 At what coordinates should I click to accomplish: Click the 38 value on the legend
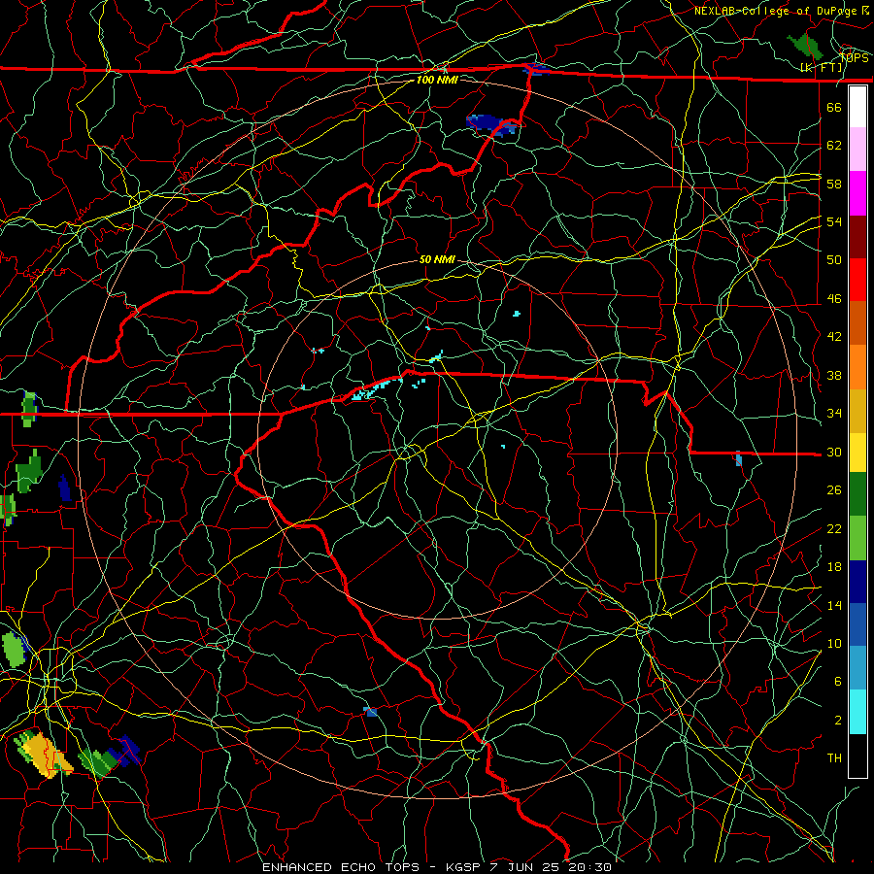tap(834, 375)
